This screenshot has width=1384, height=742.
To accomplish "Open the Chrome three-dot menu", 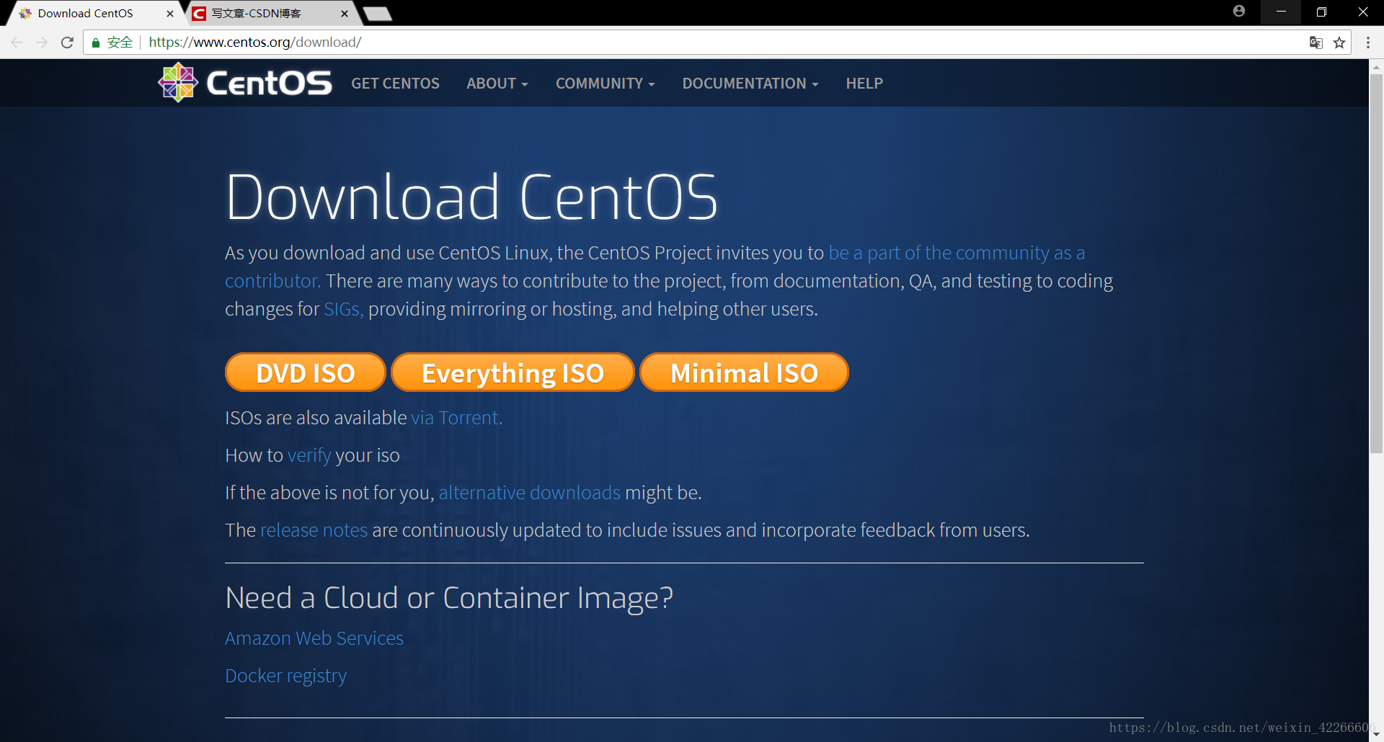I will (x=1367, y=43).
